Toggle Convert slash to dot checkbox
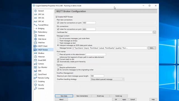 coord(58,59)
